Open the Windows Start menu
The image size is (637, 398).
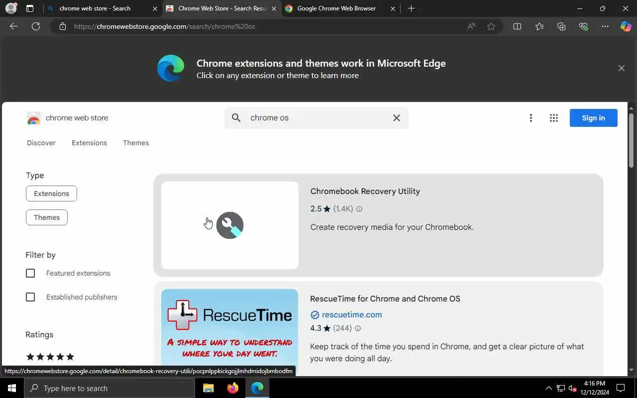click(12, 388)
